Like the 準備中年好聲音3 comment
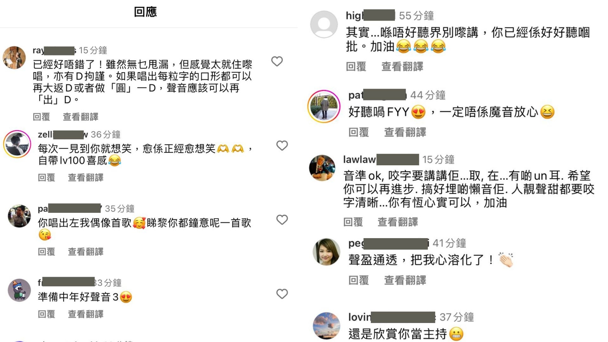 (282, 294)
